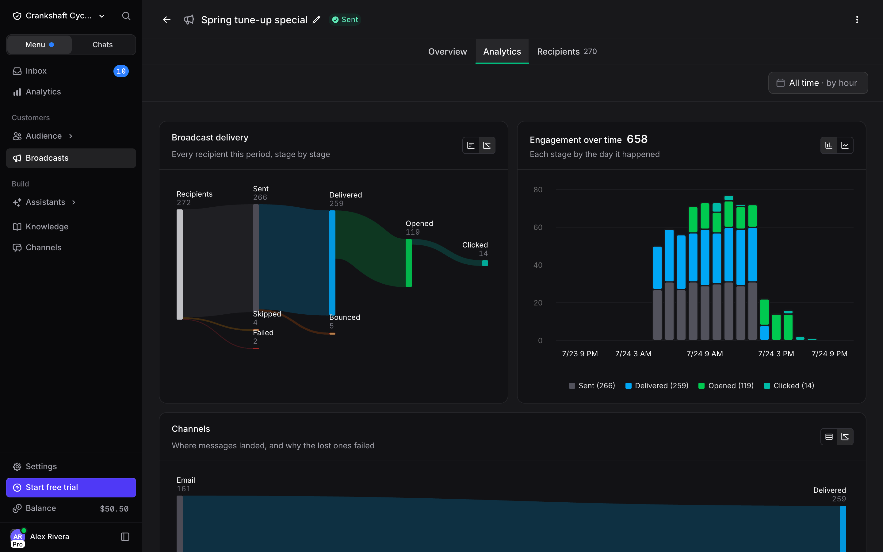Image resolution: width=883 pixels, height=552 pixels.
Task: Open Settings link in sidebar
Action: click(x=71, y=466)
